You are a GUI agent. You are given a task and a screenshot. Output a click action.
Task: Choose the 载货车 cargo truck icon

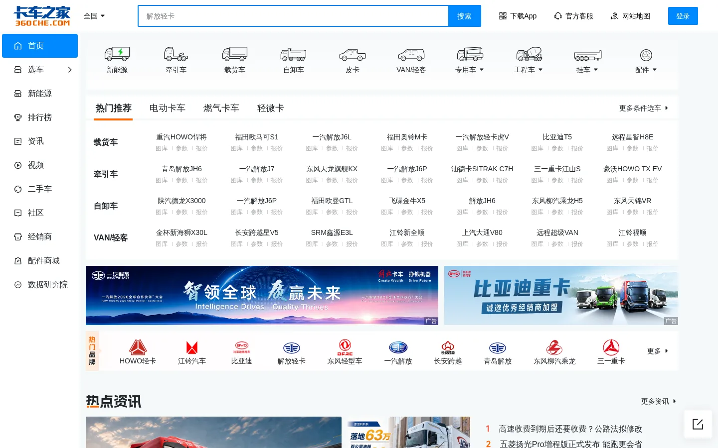235,54
